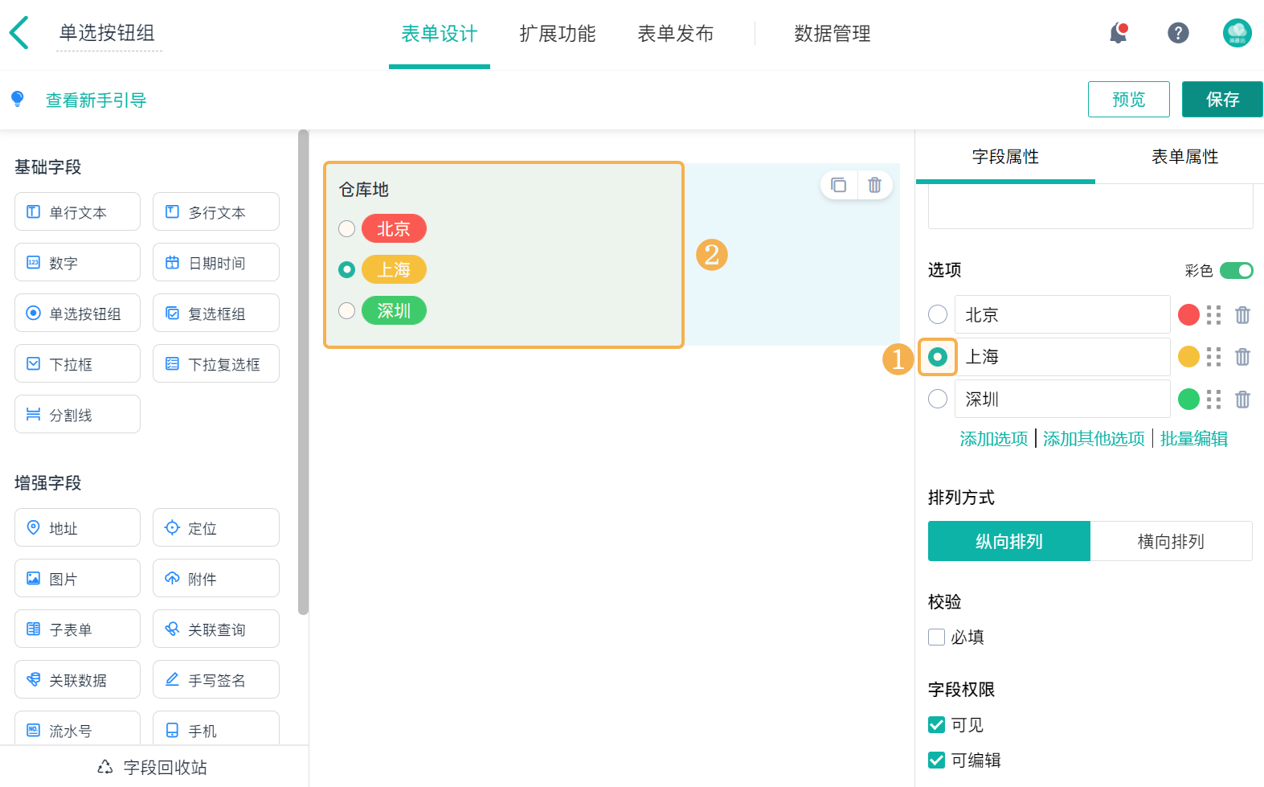The width and height of the screenshot is (1264, 787).
Task: Click the 上海 option name input field
Action: click(1062, 357)
